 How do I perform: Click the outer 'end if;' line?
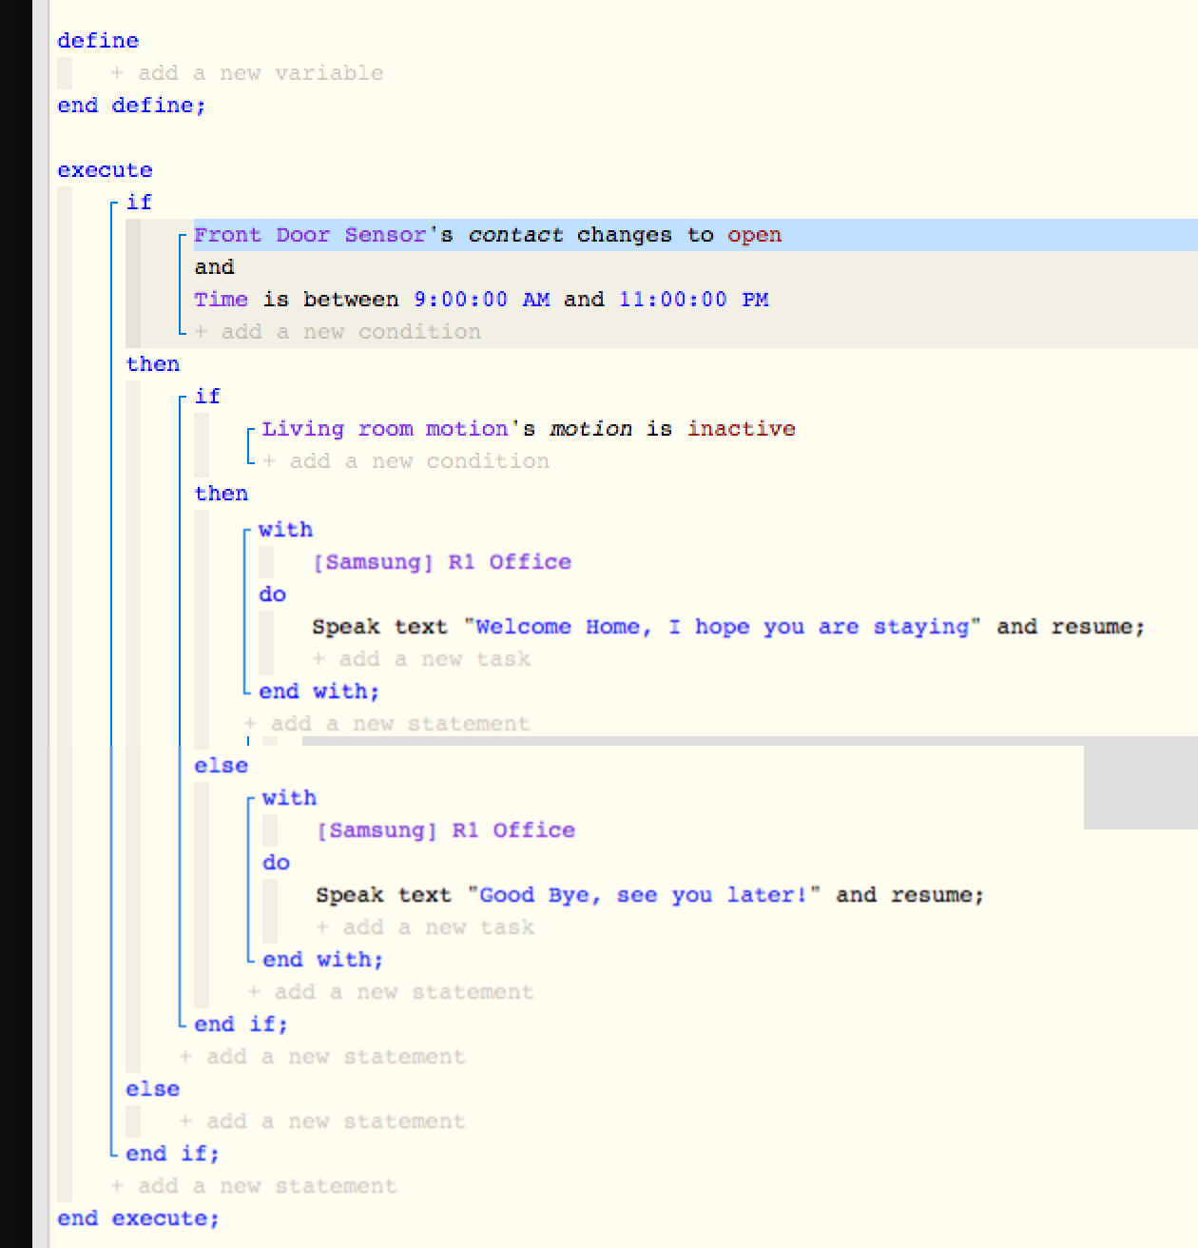pyautogui.click(x=172, y=1154)
